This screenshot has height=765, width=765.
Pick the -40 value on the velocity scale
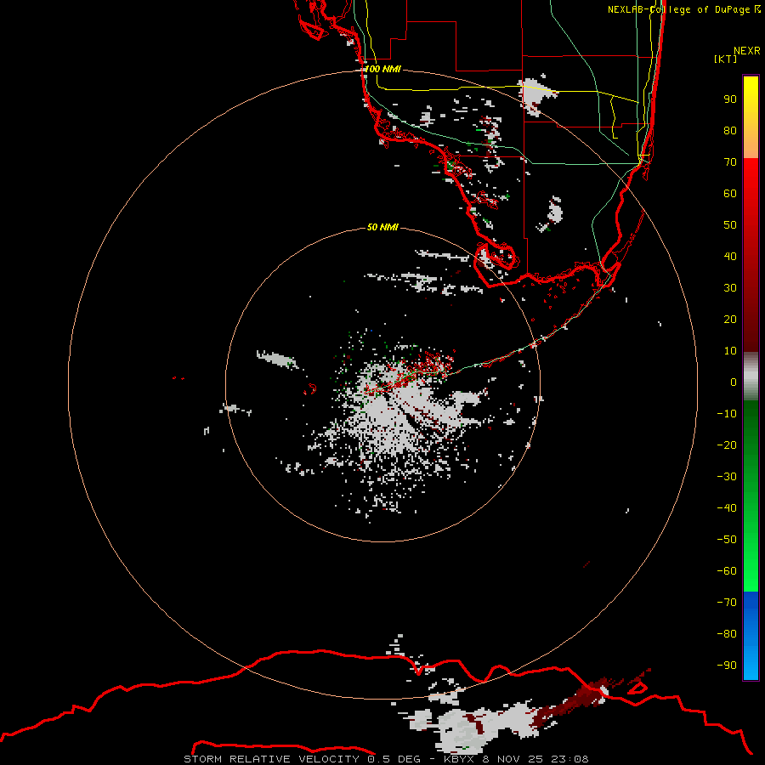727,508
